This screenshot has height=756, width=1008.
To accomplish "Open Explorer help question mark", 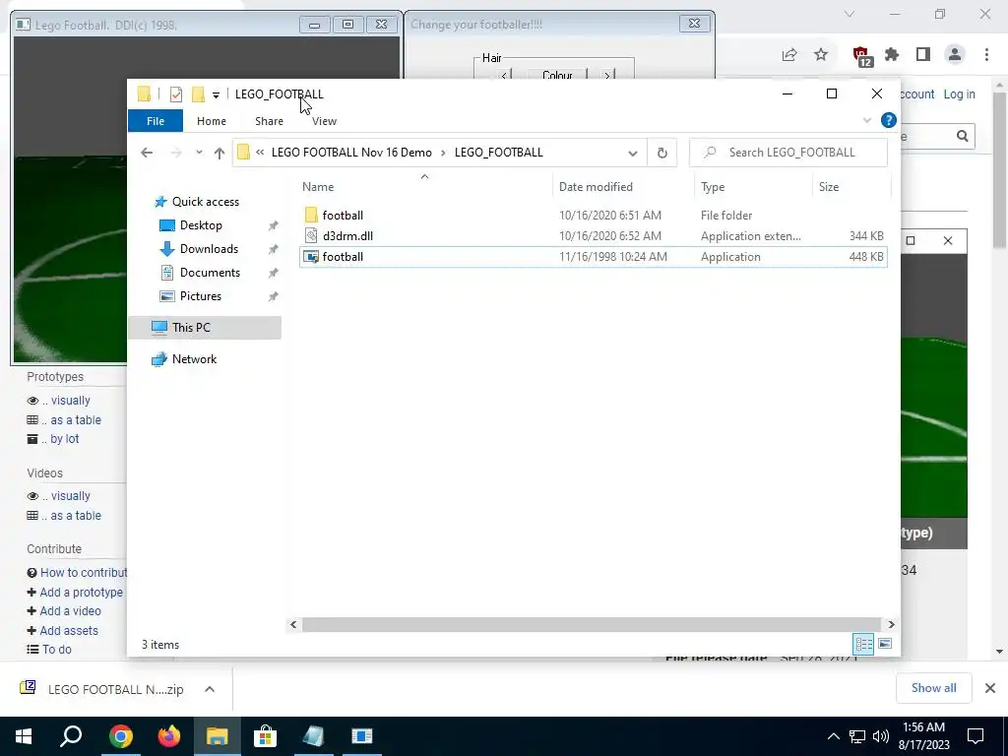I will (889, 120).
